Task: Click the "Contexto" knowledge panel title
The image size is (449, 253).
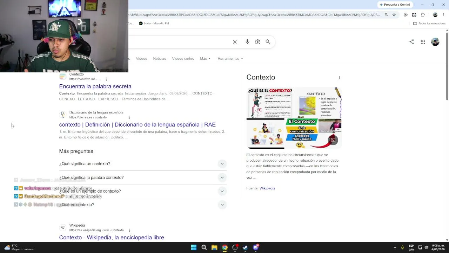Action: pyautogui.click(x=261, y=77)
